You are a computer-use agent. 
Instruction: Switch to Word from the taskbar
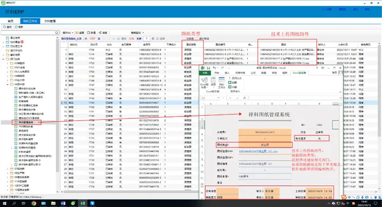(63, 203)
